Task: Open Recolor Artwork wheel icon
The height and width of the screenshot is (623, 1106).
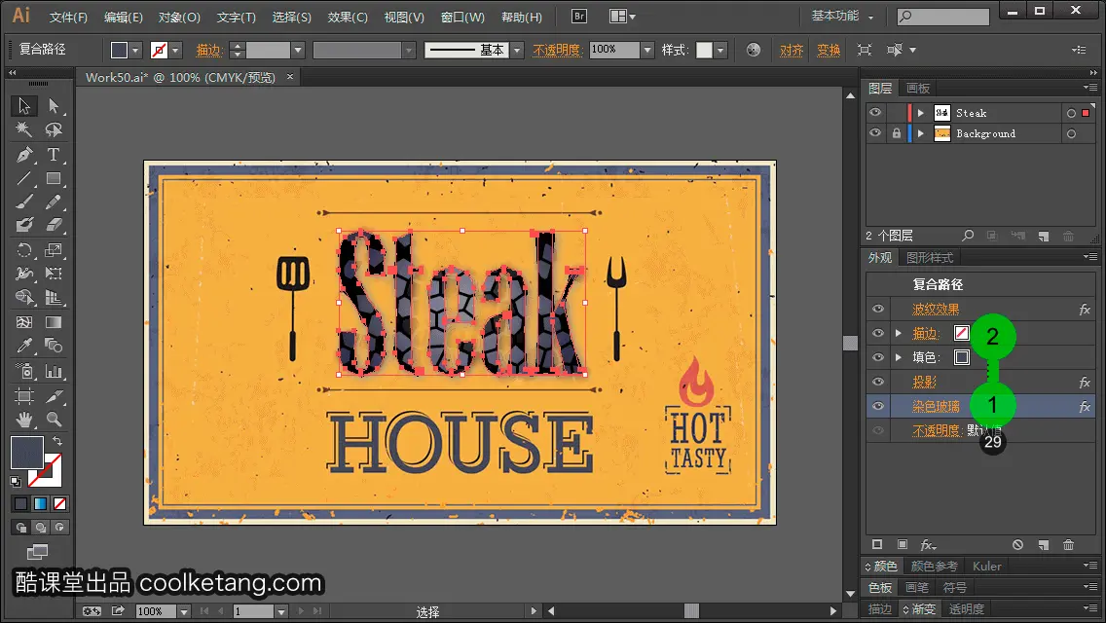Action: coord(754,50)
